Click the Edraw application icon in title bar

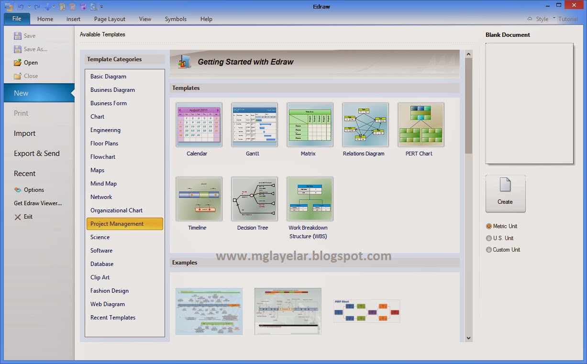click(x=8, y=7)
